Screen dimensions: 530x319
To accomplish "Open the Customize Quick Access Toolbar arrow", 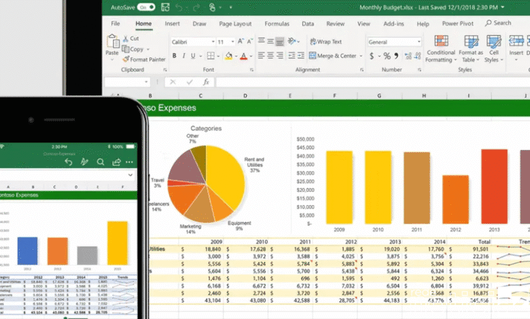I will pos(230,7).
